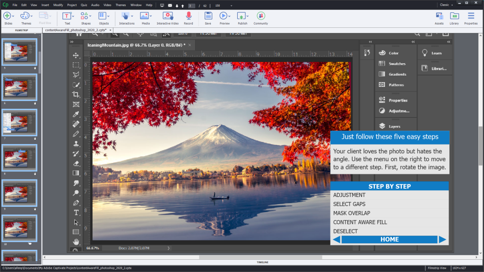The image size is (484, 272).
Task: Open the Community icon
Action: click(x=260, y=16)
